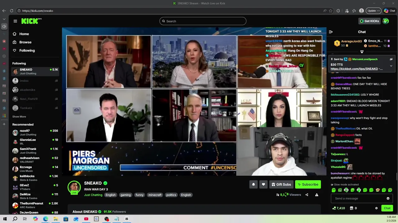Expand the gift leaderboard handle
The width and height of the screenshot is (398, 223).
[x=362, y=52]
